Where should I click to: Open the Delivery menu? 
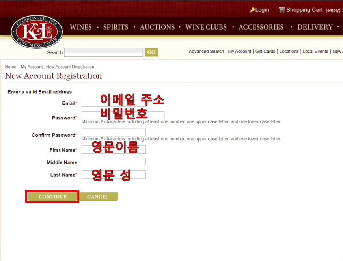(315, 27)
